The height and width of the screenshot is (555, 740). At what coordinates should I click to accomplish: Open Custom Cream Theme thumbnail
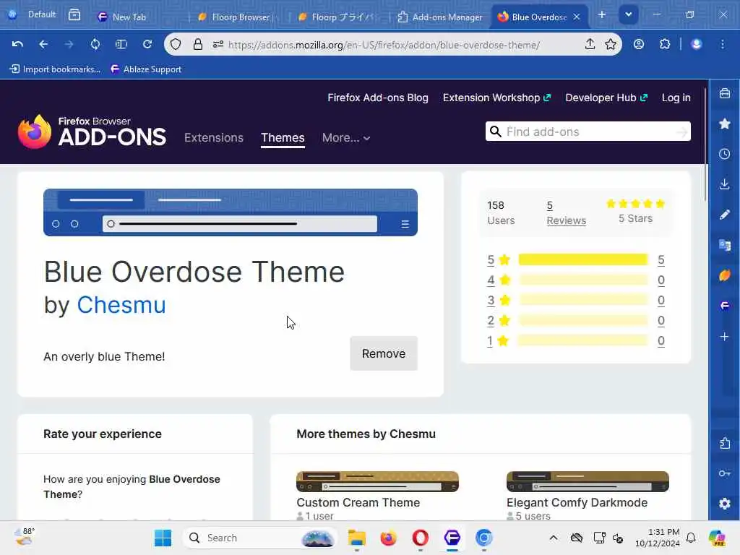[x=377, y=481]
